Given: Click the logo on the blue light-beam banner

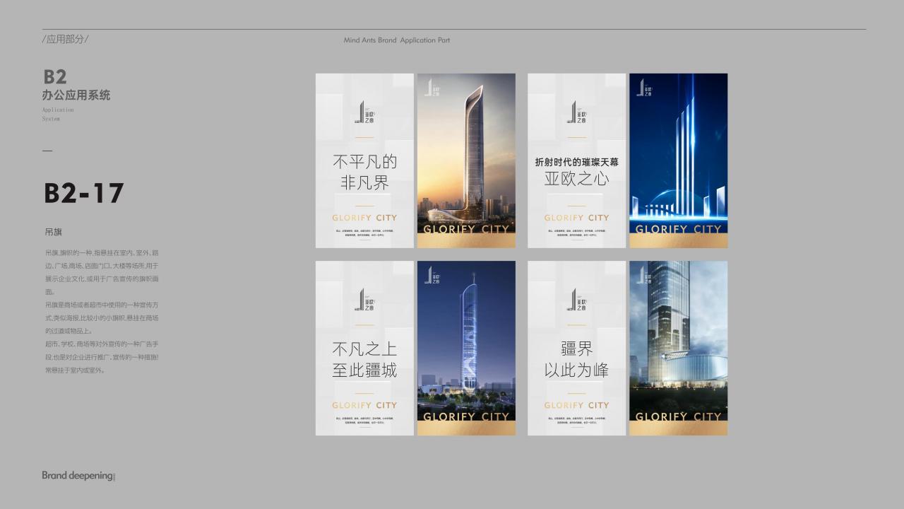Looking at the screenshot, I should [x=643, y=88].
